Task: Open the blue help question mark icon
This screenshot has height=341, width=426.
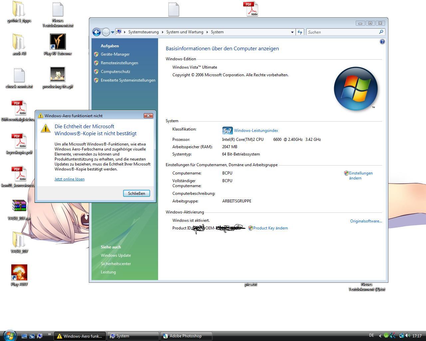Action: point(382,42)
